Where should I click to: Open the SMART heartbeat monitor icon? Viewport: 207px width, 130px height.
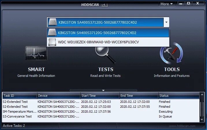[36, 53]
